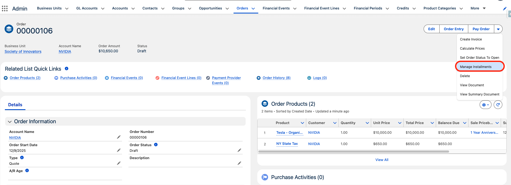Choose Set Order Status To Open
Viewport: 511px width, 185px height.
click(480, 58)
